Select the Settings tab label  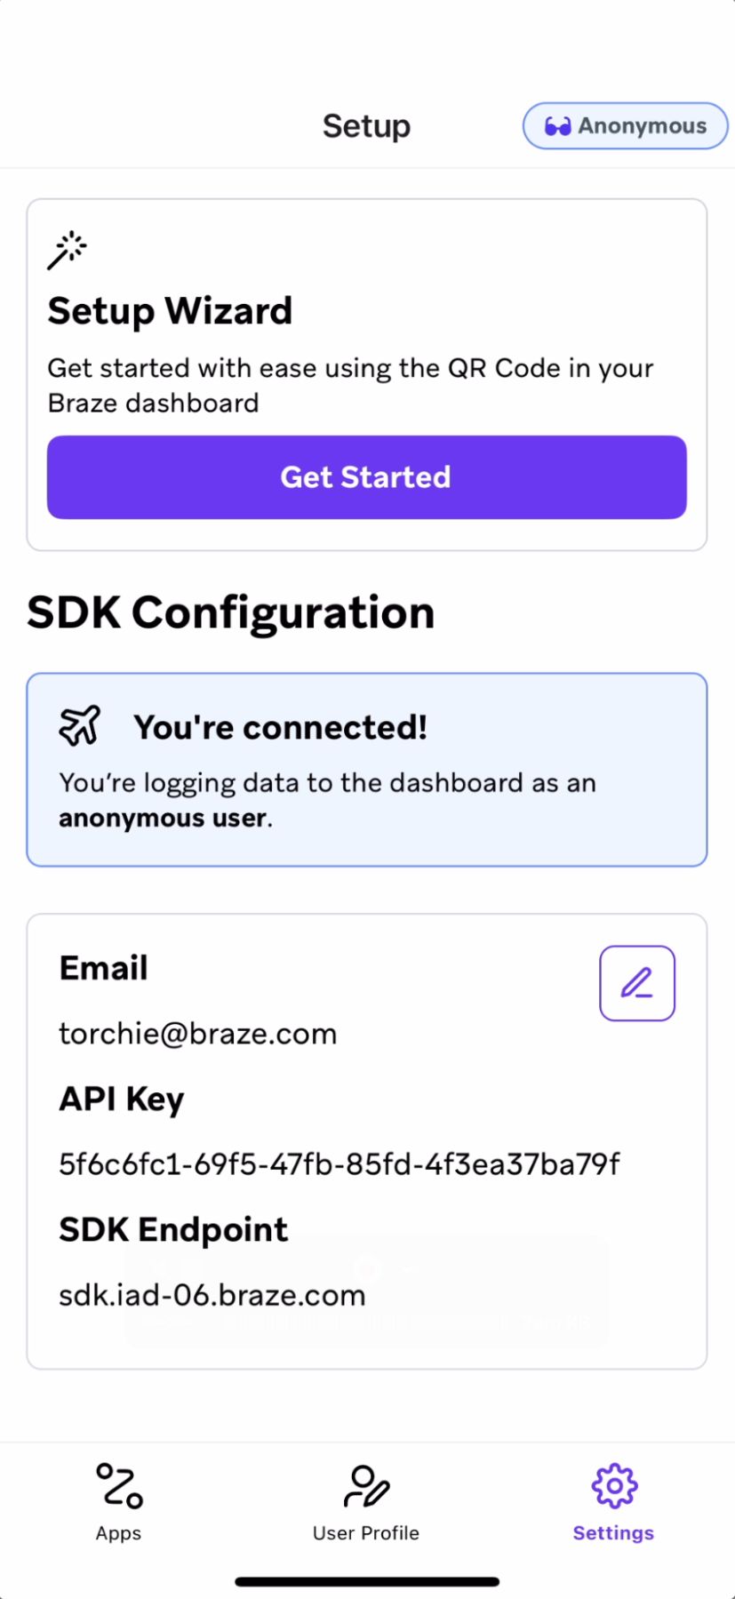pyautogui.click(x=613, y=1532)
